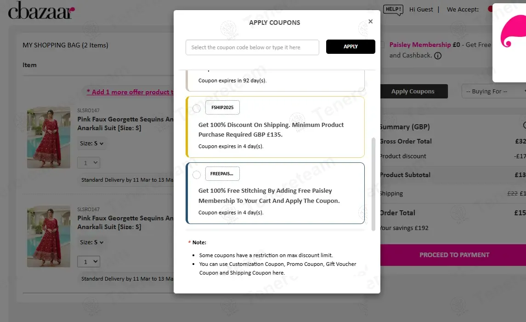Image resolution: width=526 pixels, height=322 pixels.
Task: Tick the Paisley Membership checkbox
Action: (x=382, y=45)
